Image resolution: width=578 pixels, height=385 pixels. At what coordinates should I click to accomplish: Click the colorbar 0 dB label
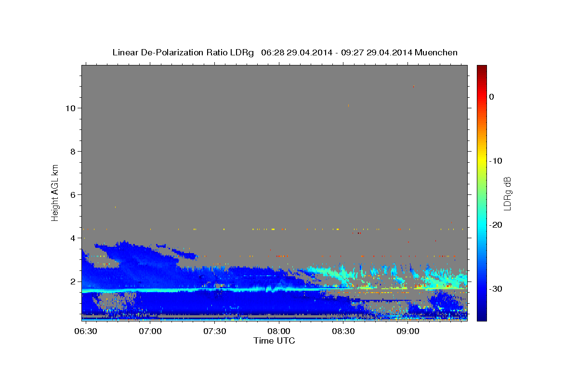pos(492,97)
